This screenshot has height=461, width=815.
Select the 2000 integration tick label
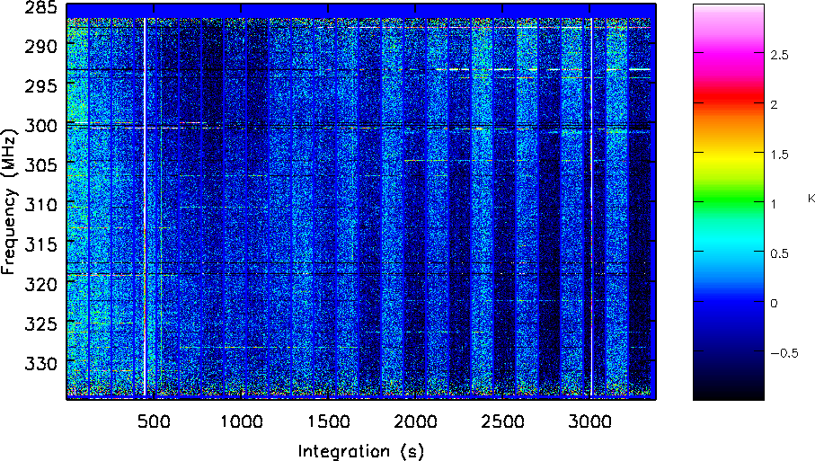pos(415,421)
